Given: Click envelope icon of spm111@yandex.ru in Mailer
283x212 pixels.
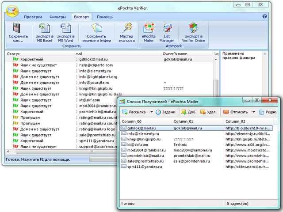Looking at the screenshot, I should (124, 167).
